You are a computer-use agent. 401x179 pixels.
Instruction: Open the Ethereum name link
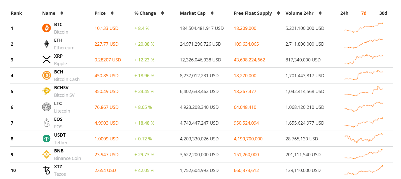click(64, 48)
